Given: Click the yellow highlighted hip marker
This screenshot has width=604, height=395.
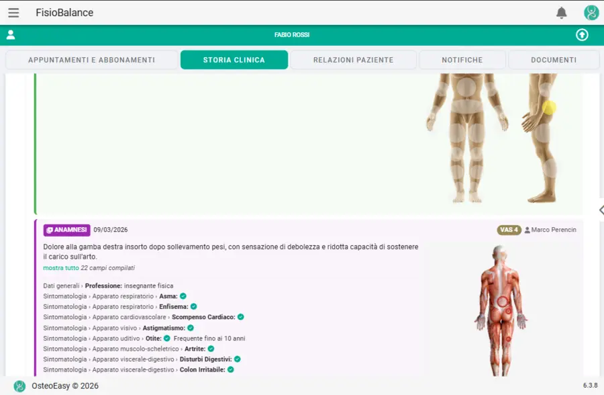Looking at the screenshot, I should (549, 107).
